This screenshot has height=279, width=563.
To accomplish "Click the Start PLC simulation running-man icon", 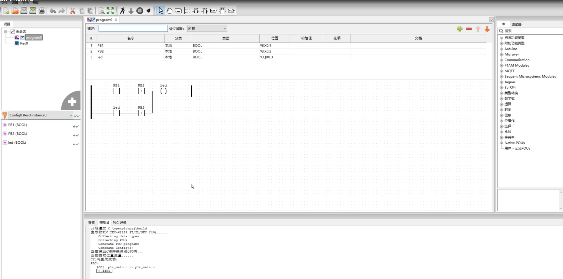I will [122, 11].
